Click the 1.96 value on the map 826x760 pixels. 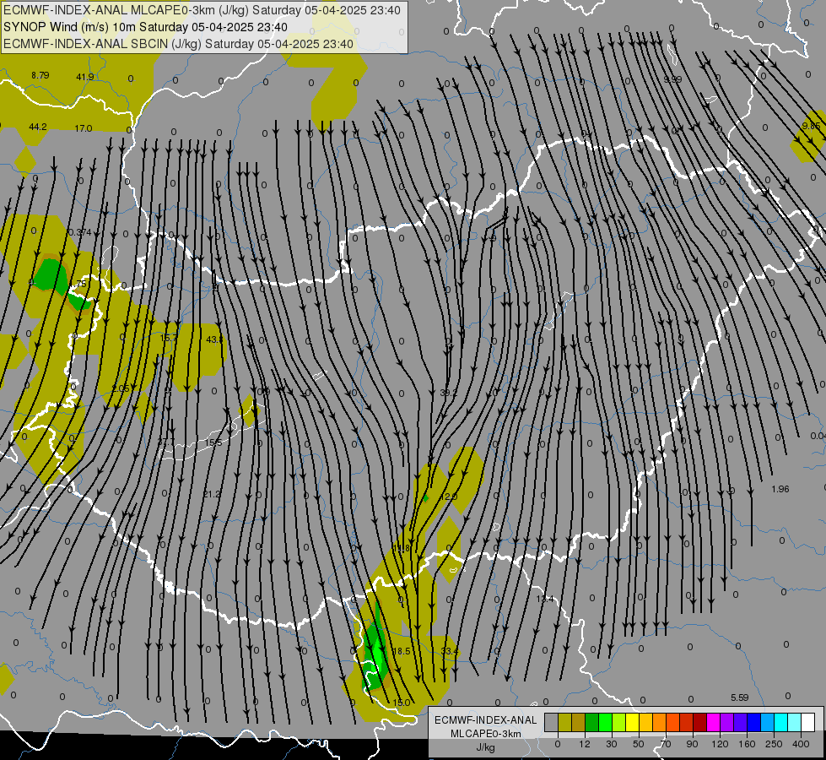(x=780, y=489)
